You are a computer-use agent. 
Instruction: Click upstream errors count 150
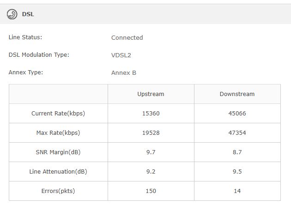151,191
